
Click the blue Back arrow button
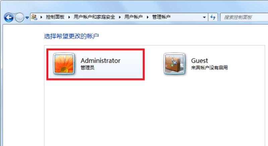click(x=9, y=17)
